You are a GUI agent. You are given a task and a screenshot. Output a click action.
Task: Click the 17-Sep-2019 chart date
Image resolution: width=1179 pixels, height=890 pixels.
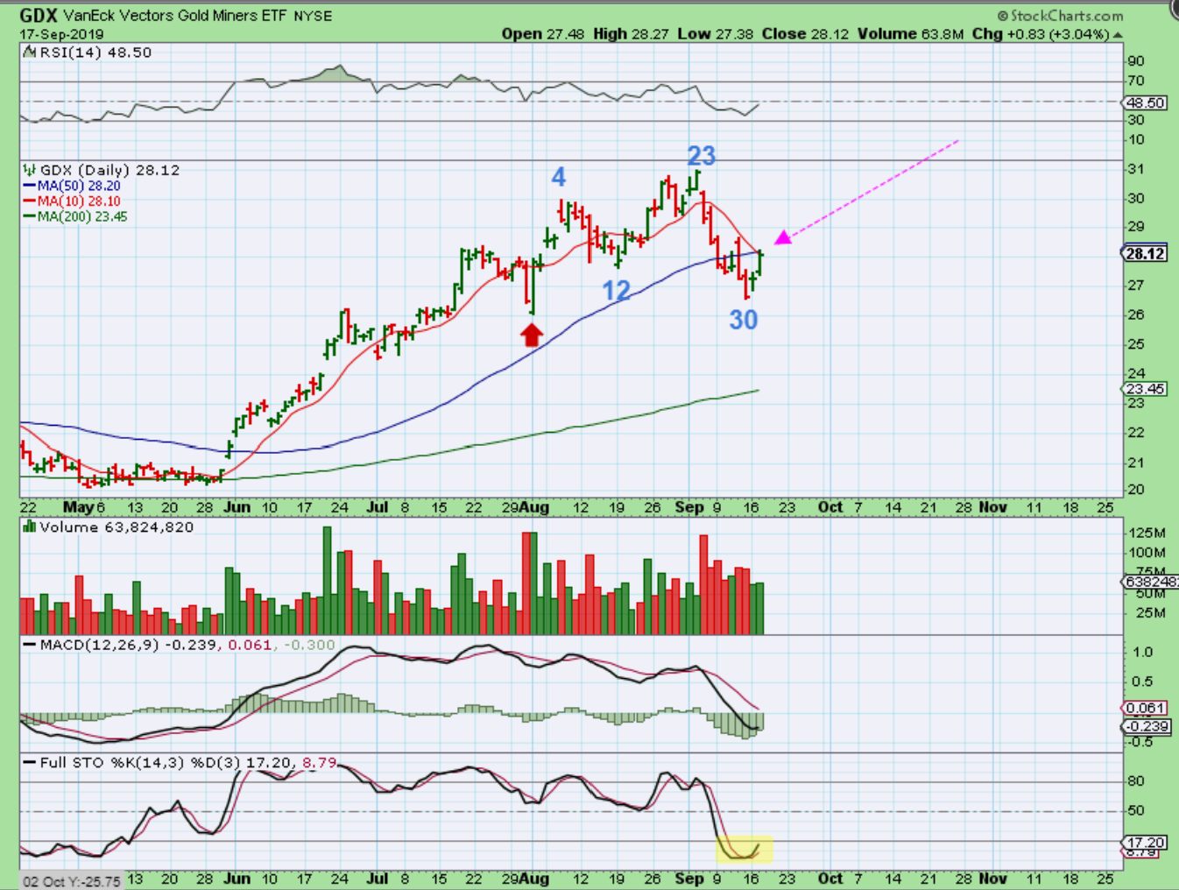click(61, 34)
